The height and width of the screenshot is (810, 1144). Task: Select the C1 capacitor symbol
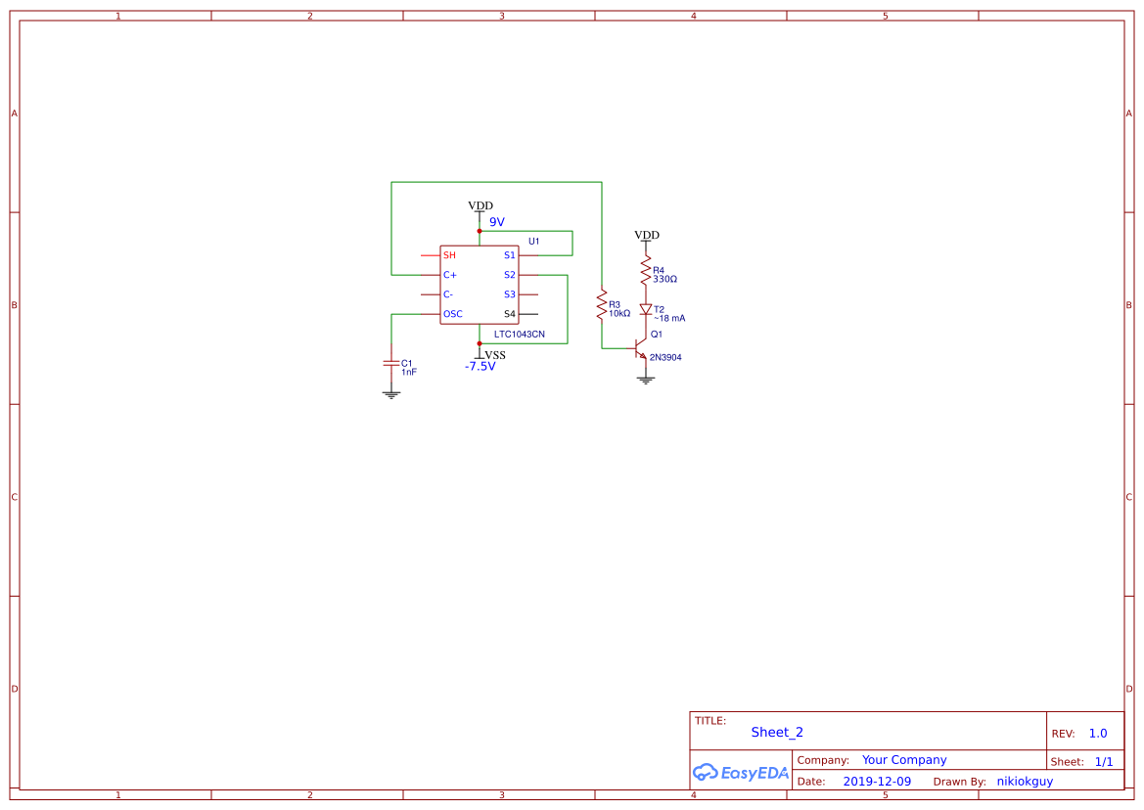point(391,363)
